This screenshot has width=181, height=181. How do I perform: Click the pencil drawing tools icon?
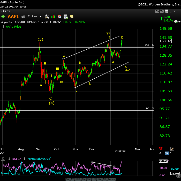172,149
